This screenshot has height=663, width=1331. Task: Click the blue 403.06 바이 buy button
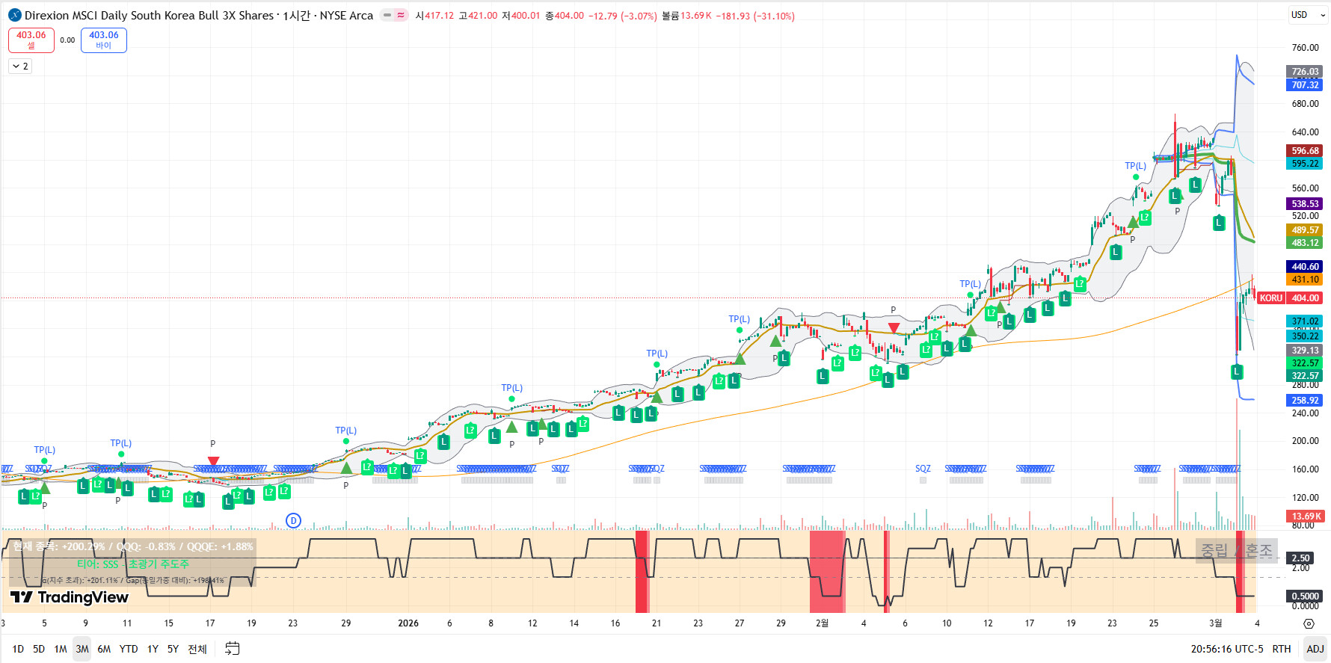point(104,40)
